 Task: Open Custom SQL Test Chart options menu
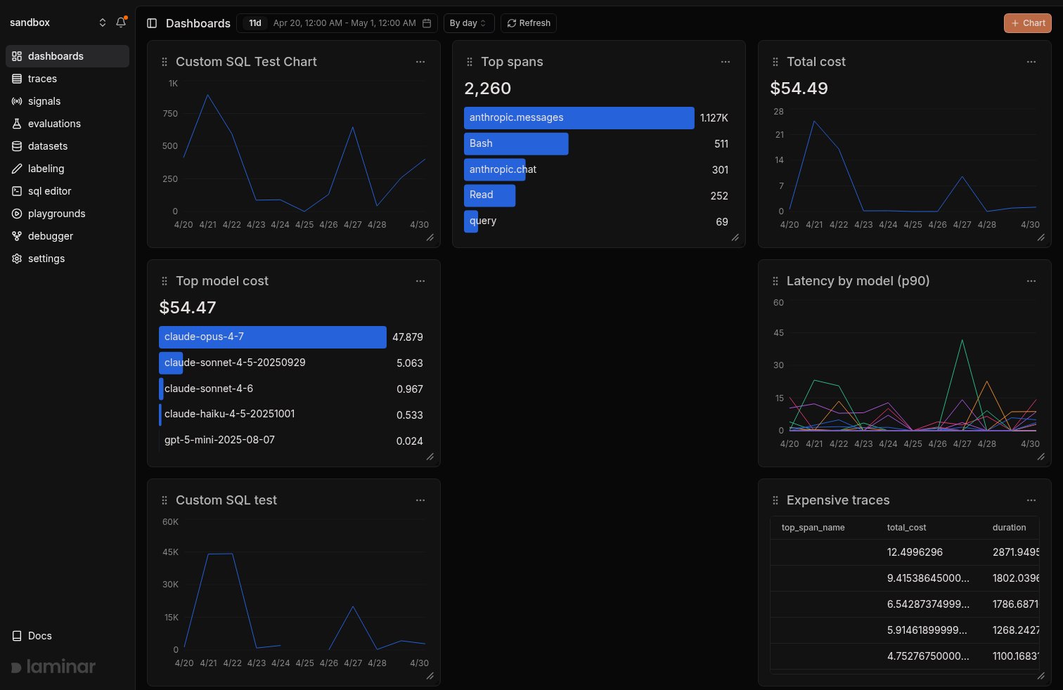[420, 62]
